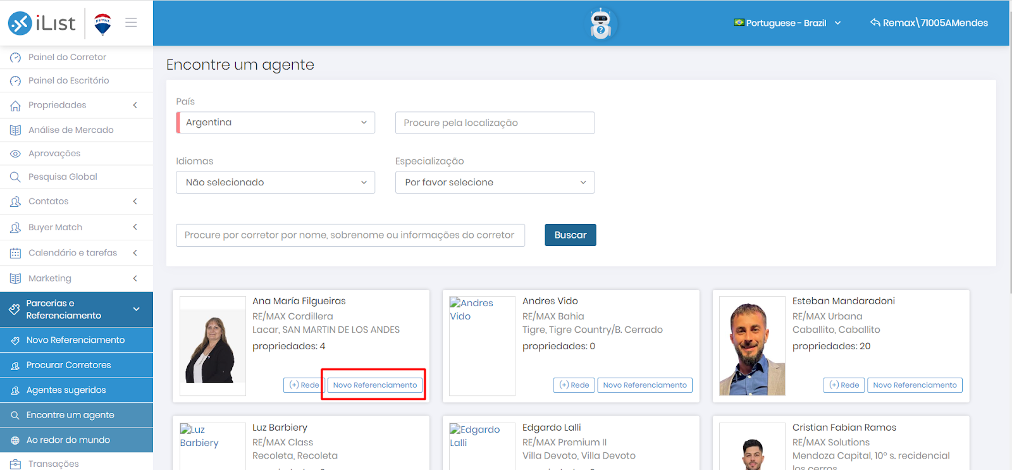The height and width of the screenshot is (470, 1012).
Task: Click the iList logo
Action: [42, 23]
